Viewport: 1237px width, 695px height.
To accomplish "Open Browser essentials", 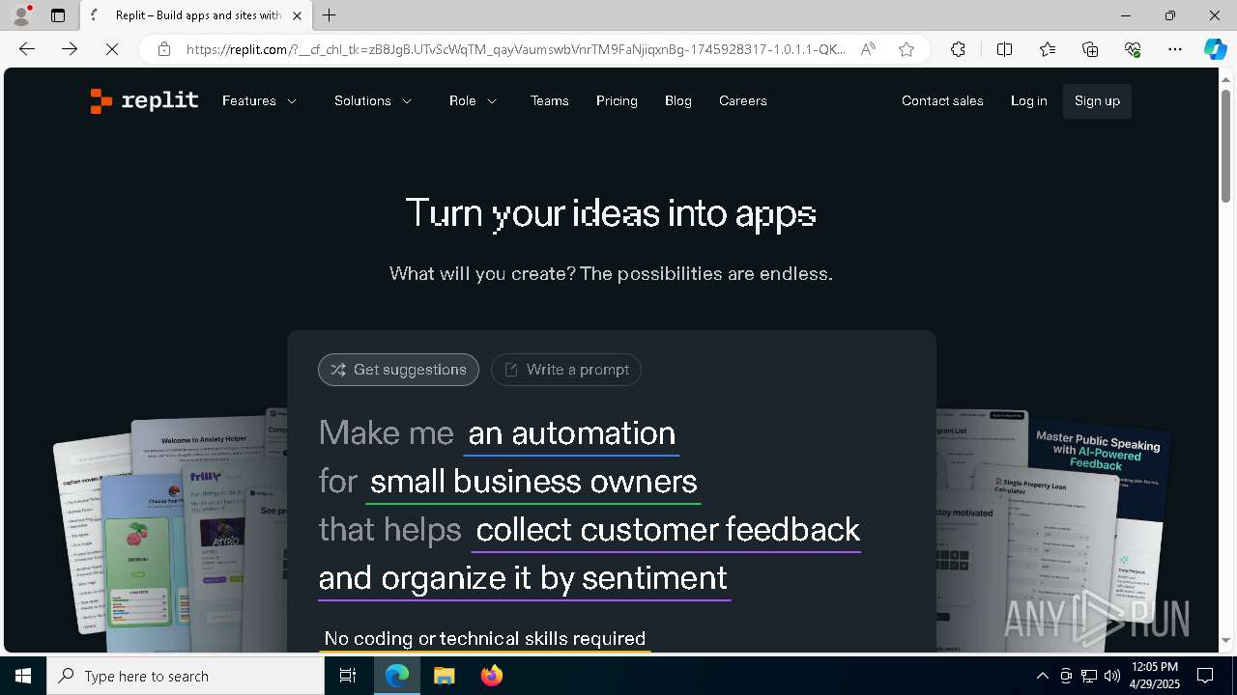I will [1133, 49].
